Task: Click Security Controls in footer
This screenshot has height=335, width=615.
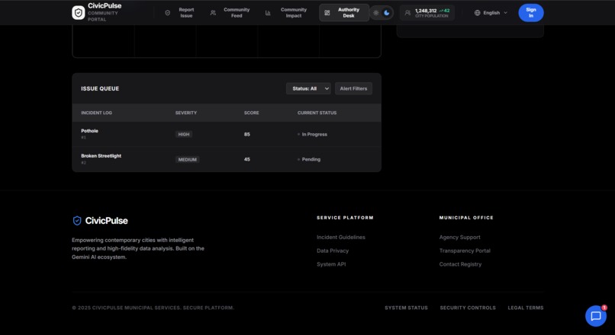Action: point(468,308)
